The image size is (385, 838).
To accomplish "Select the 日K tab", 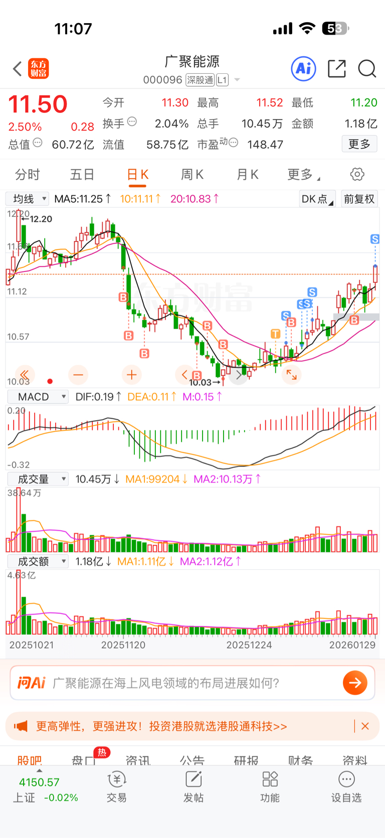I will tap(137, 174).
